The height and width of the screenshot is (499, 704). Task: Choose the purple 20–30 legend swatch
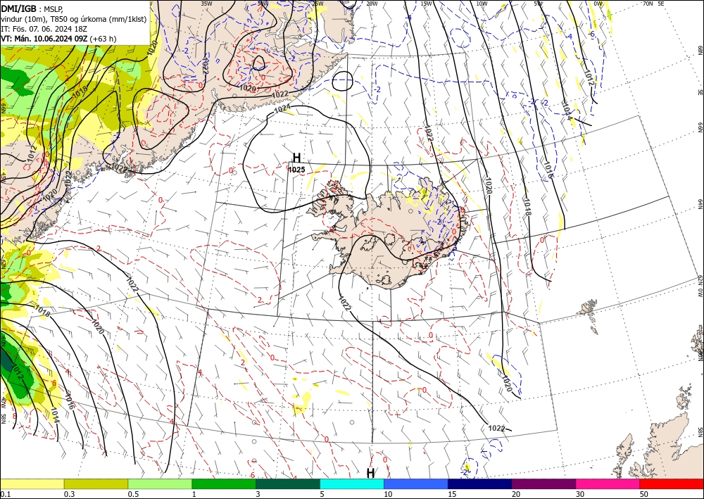click(x=543, y=484)
